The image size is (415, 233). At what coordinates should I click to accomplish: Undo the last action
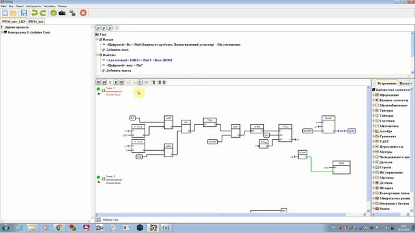(x=34, y=13)
